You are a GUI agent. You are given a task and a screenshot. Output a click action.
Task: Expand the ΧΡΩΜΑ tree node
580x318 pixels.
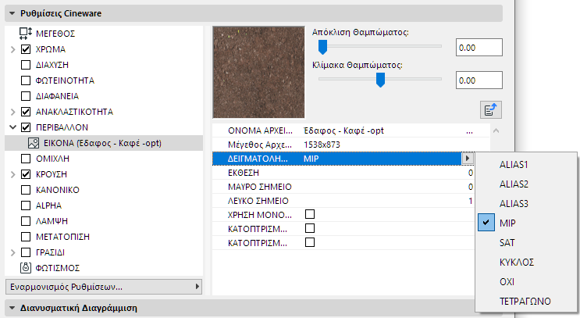(x=13, y=49)
